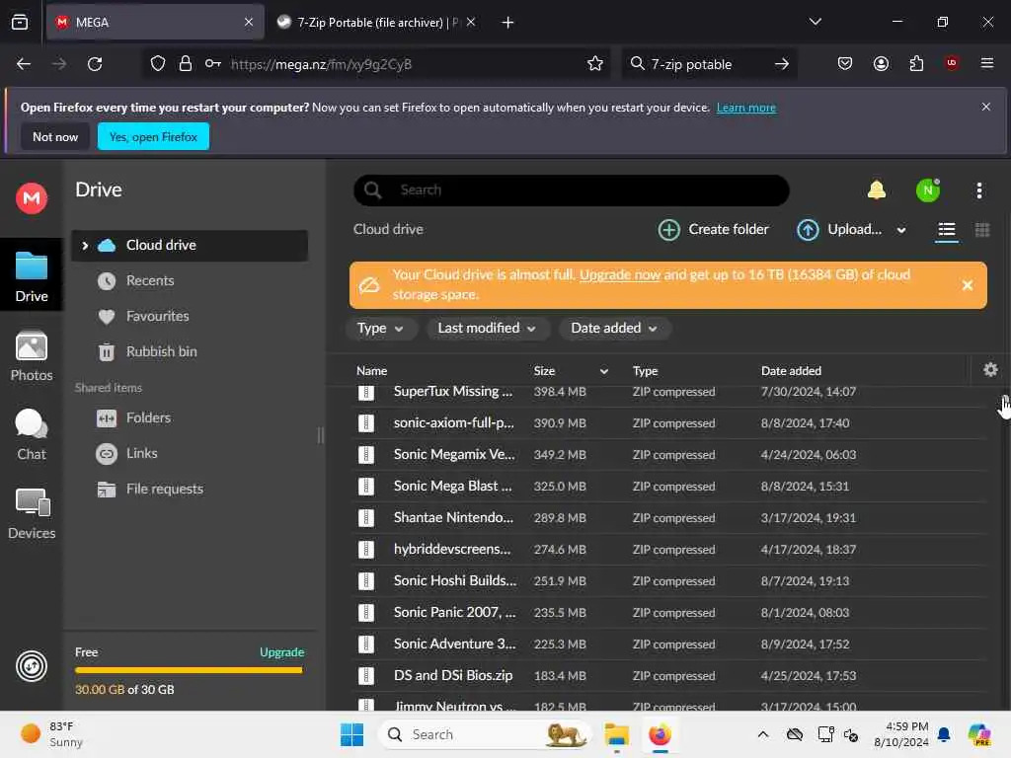The image size is (1011, 758).
Task: Follow the Learn more link
Action: click(746, 108)
